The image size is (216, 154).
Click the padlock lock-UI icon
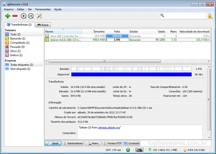pyautogui.click(x=210, y=16)
